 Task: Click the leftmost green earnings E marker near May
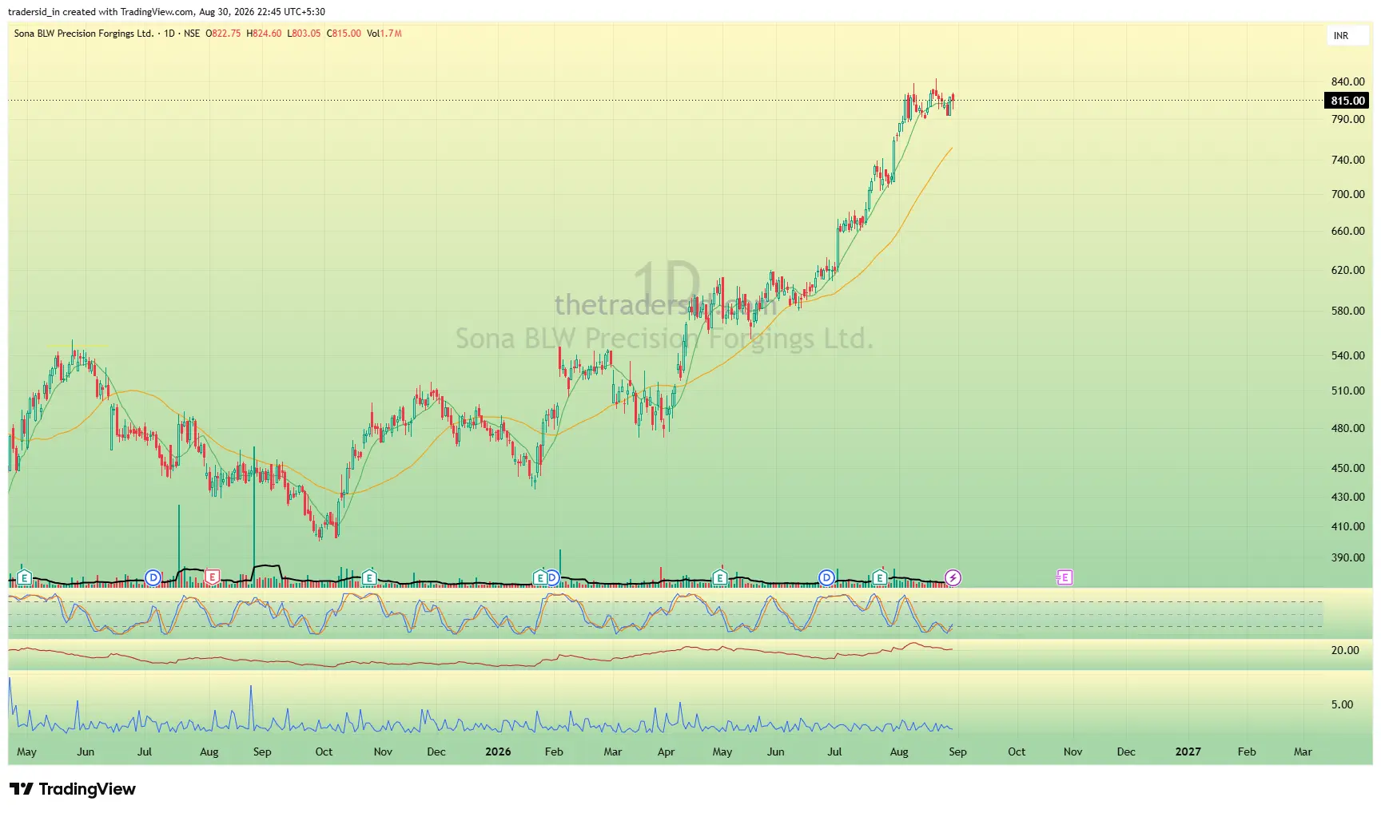coord(25,577)
